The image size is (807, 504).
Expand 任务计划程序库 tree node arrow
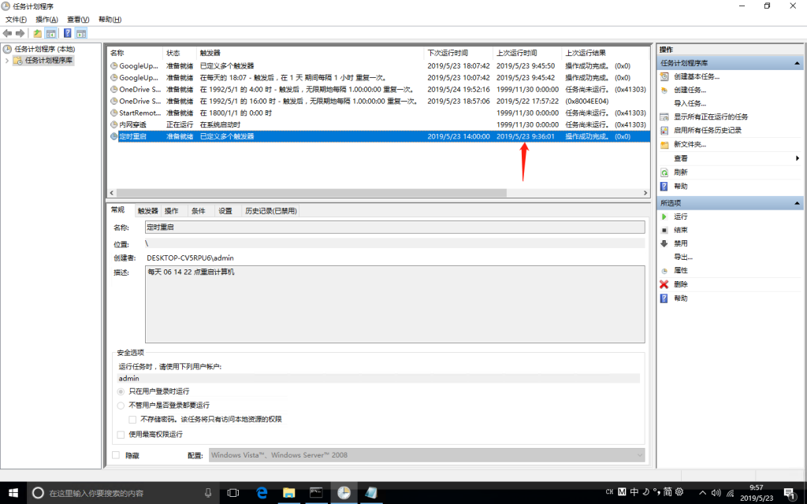tap(6, 61)
